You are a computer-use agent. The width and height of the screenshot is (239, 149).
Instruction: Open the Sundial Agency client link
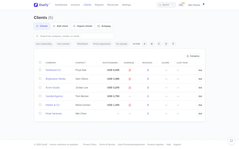pyautogui.click(x=54, y=96)
